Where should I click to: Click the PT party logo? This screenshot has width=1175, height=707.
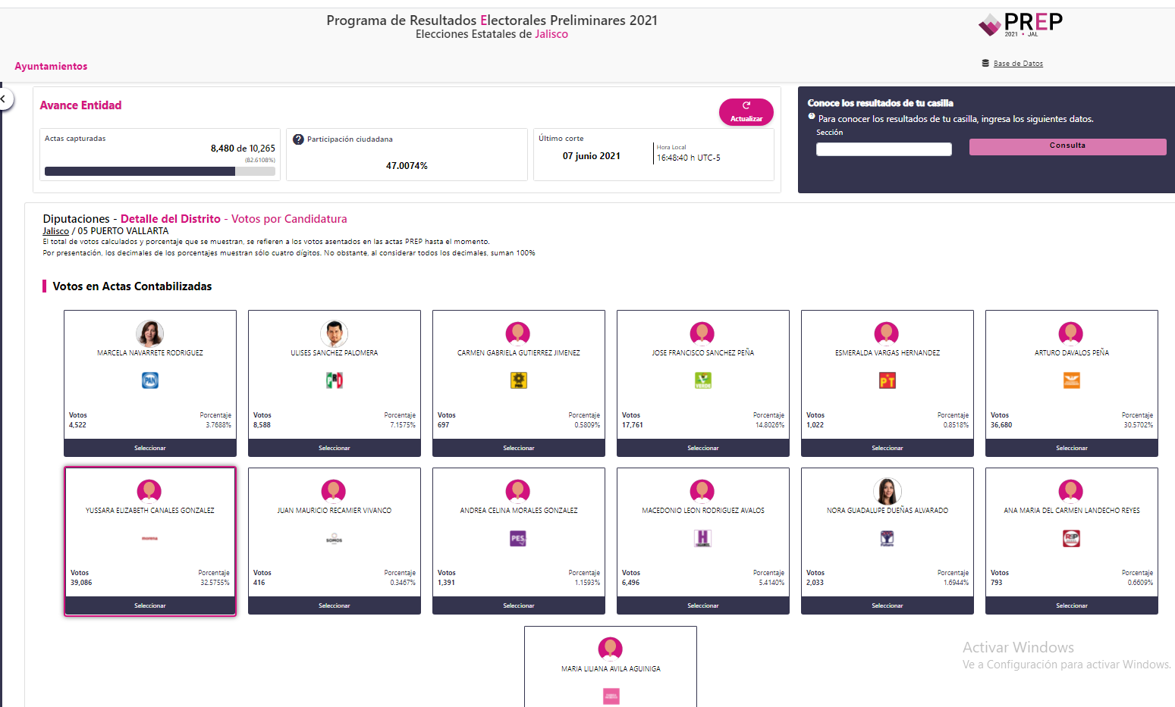click(888, 380)
